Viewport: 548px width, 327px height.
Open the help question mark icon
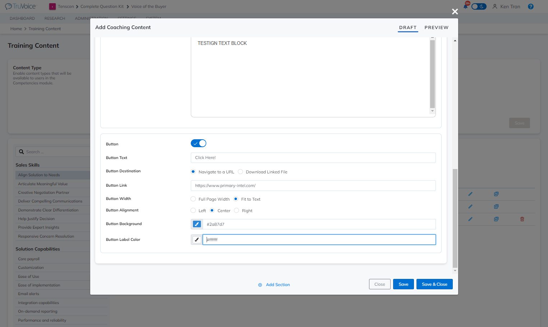coord(531,6)
